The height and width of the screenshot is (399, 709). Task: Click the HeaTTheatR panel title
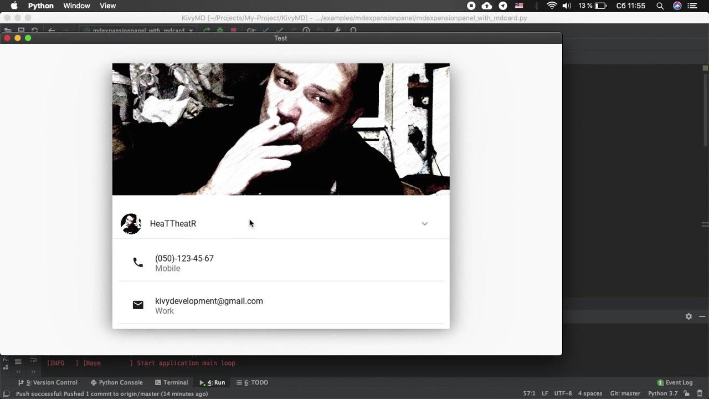pyautogui.click(x=173, y=224)
